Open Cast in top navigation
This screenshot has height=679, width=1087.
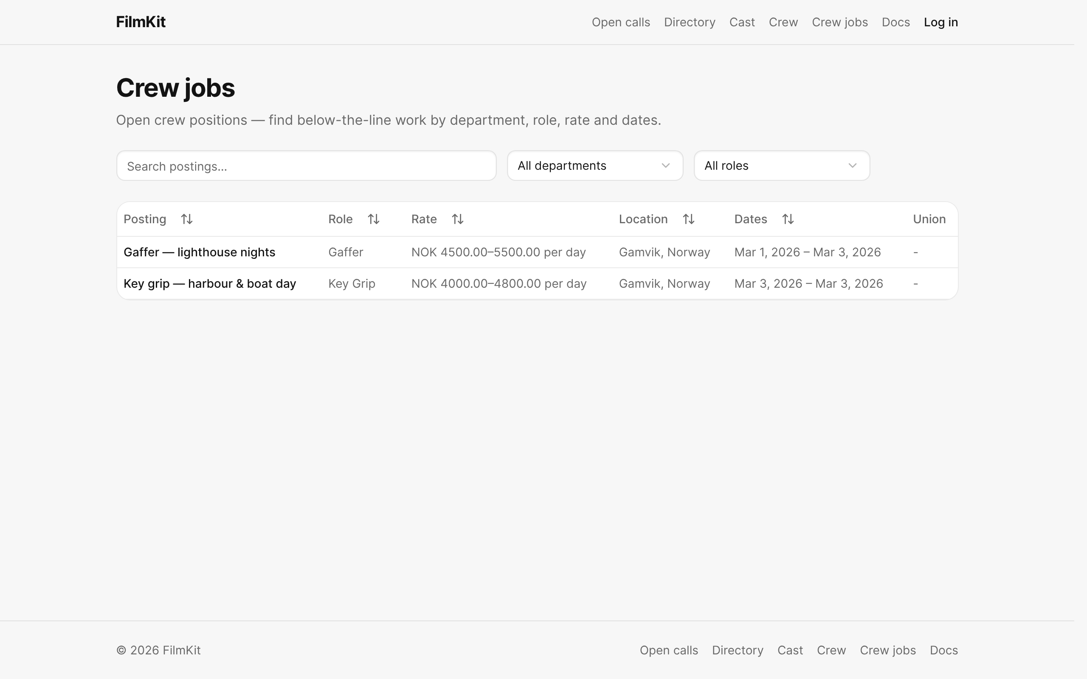point(742,22)
